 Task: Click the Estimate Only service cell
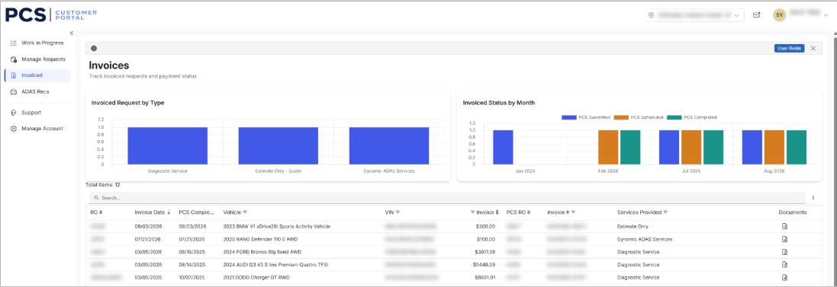(633, 226)
